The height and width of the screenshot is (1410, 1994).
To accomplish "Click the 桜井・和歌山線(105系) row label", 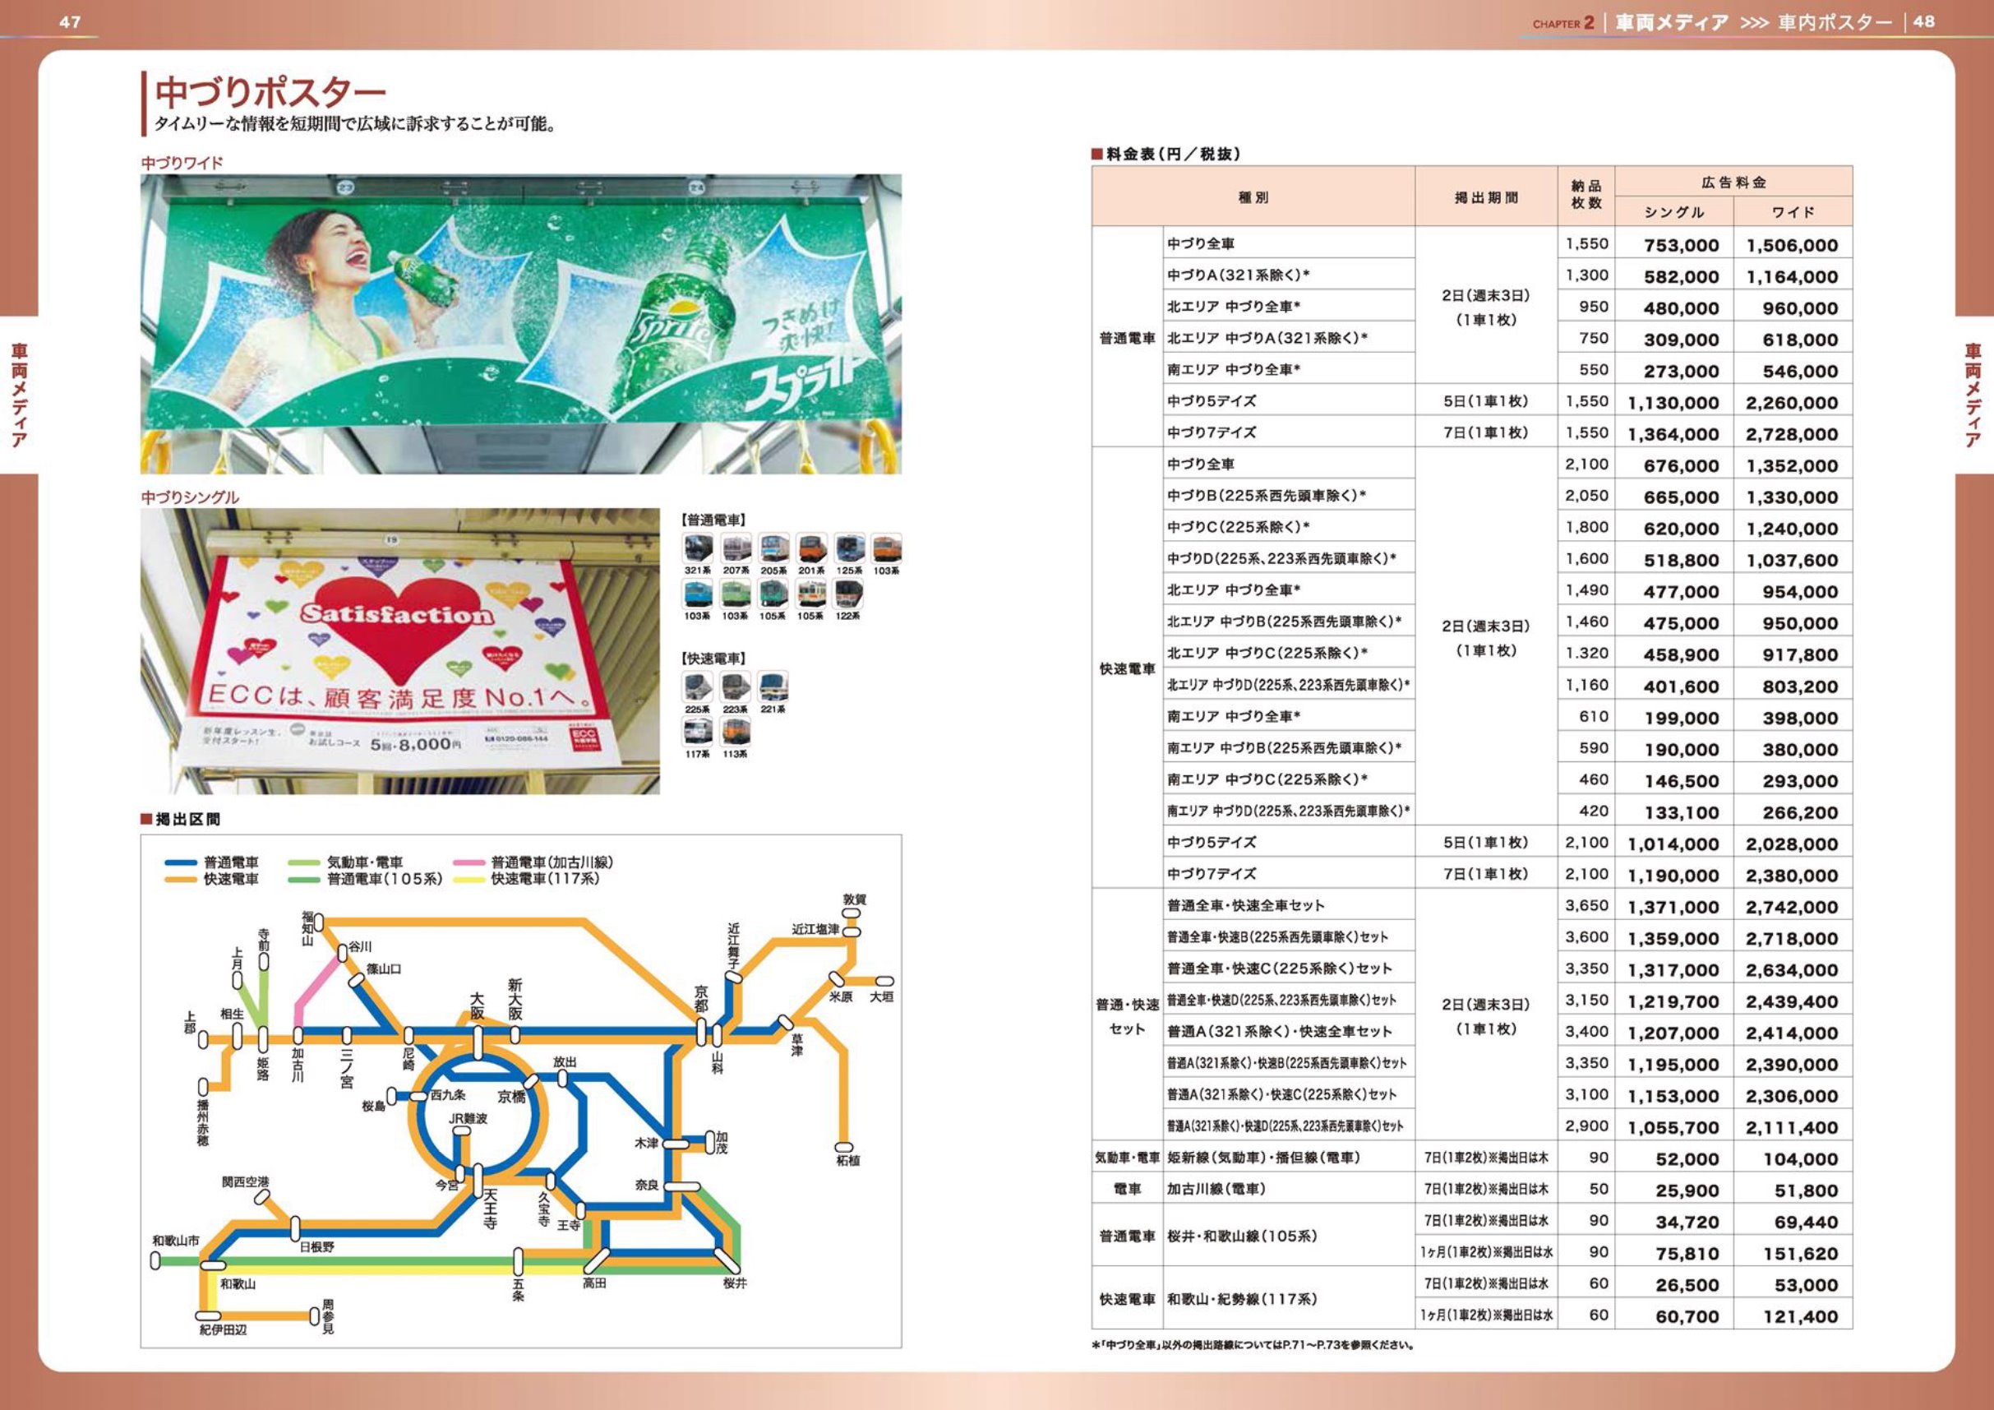I will (1242, 1236).
